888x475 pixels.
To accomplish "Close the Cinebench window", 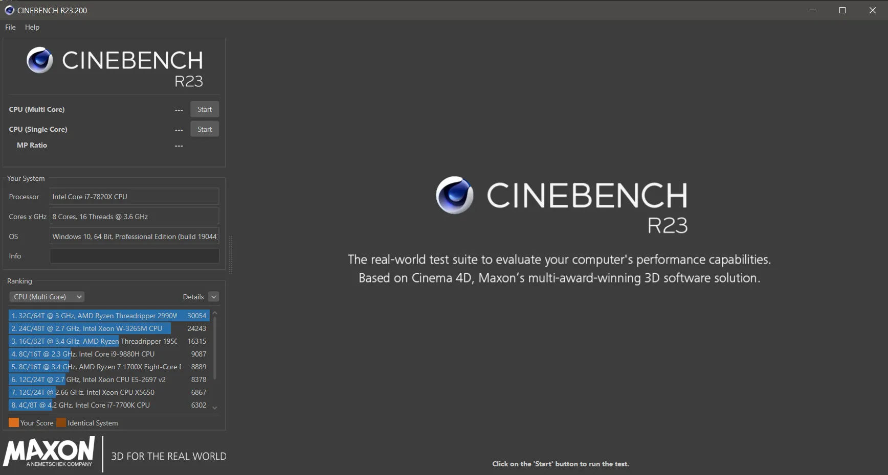I will click(x=873, y=10).
